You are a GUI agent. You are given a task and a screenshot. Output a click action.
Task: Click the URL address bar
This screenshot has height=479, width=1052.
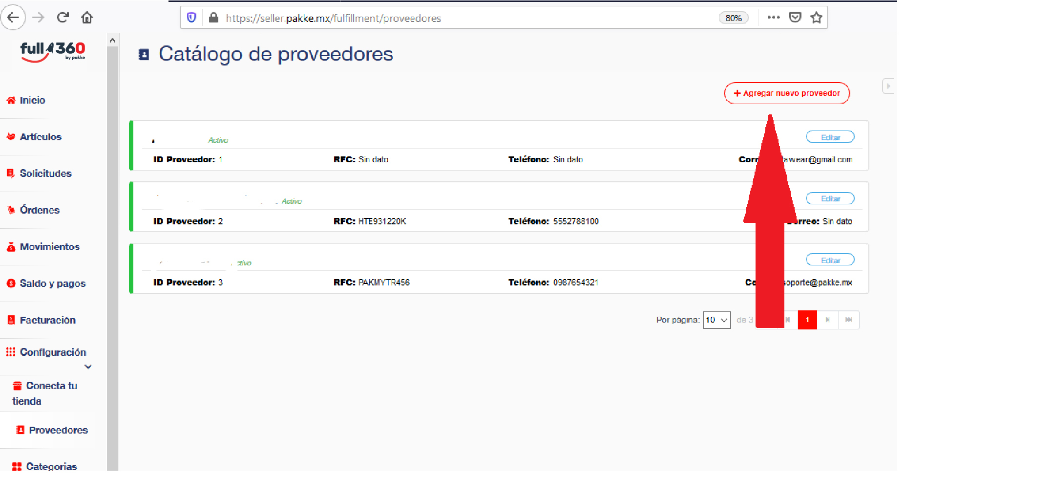pyautogui.click(x=440, y=18)
